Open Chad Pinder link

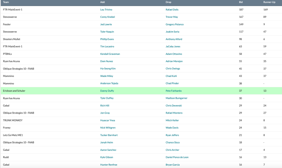click(x=172, y=83)
